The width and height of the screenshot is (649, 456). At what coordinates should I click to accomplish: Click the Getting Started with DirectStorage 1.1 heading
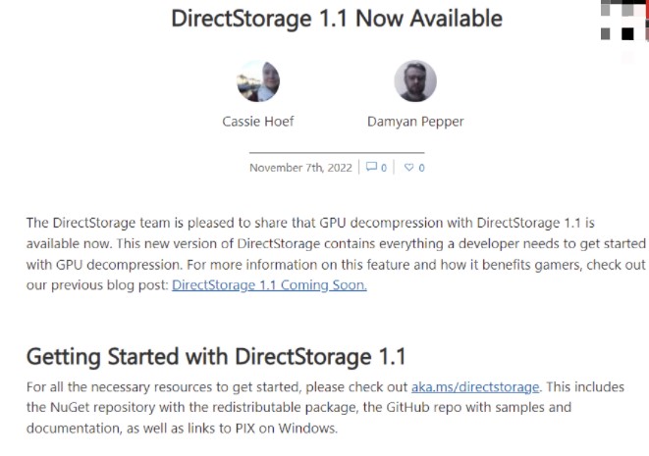tap(216, 356)
